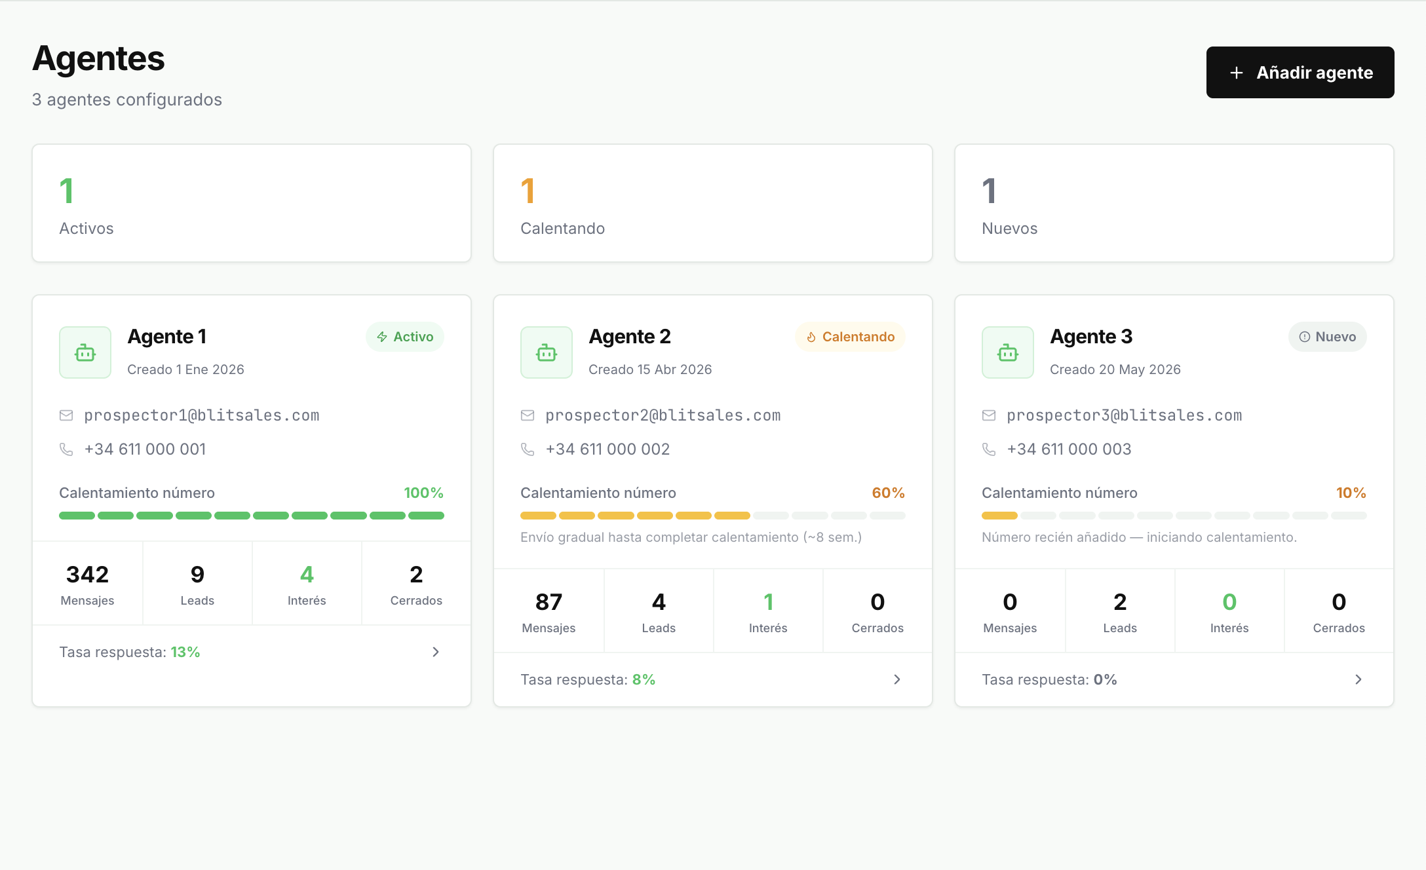The width and height of the screenshot is (1426, 870).
Task: Click the mail icon beside prospector3 email
Action: pyautogui.click(x=989, y=415)
